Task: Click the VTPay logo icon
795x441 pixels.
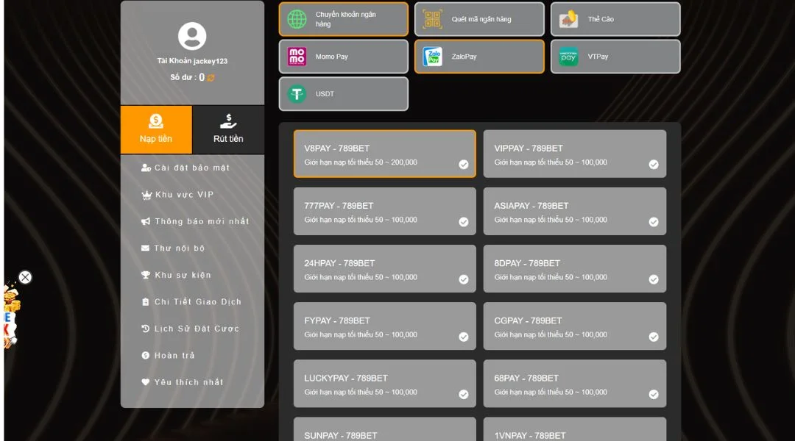Action: 568,57
